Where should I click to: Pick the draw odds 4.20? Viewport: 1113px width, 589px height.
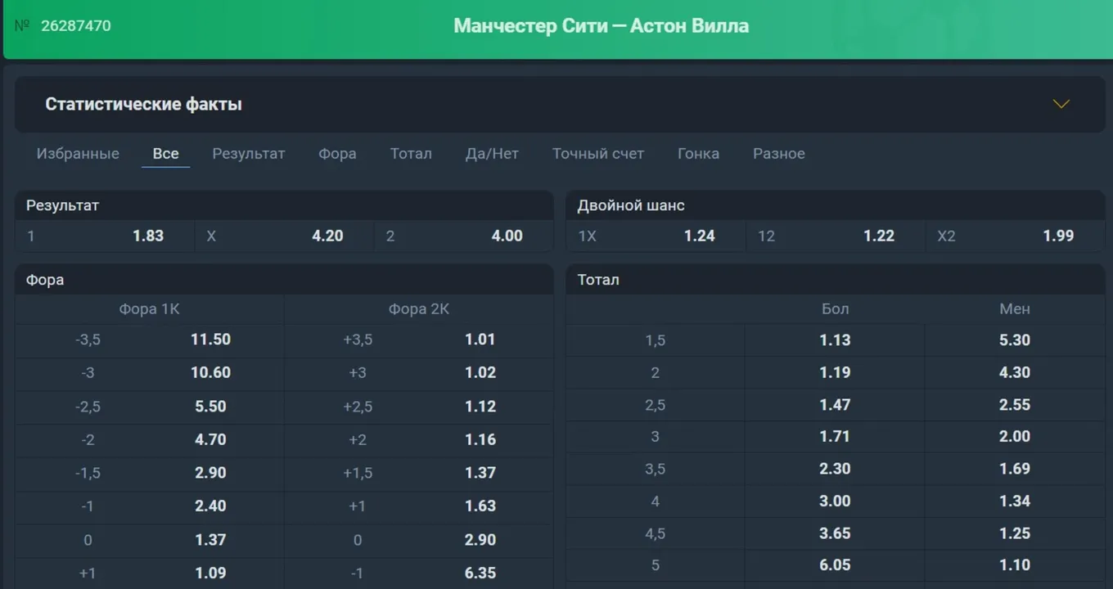(x=284, y=236)
